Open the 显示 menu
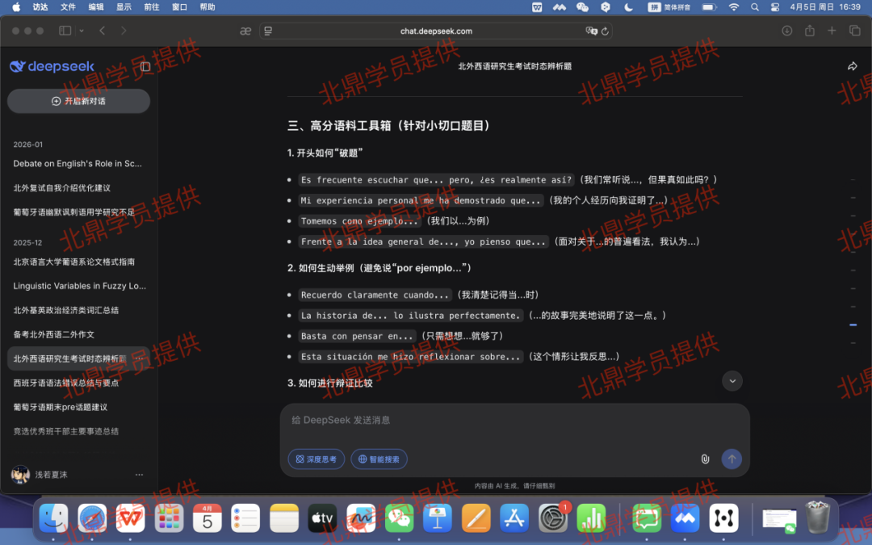Screen dimensions: 872x545 tap(124, 7)
